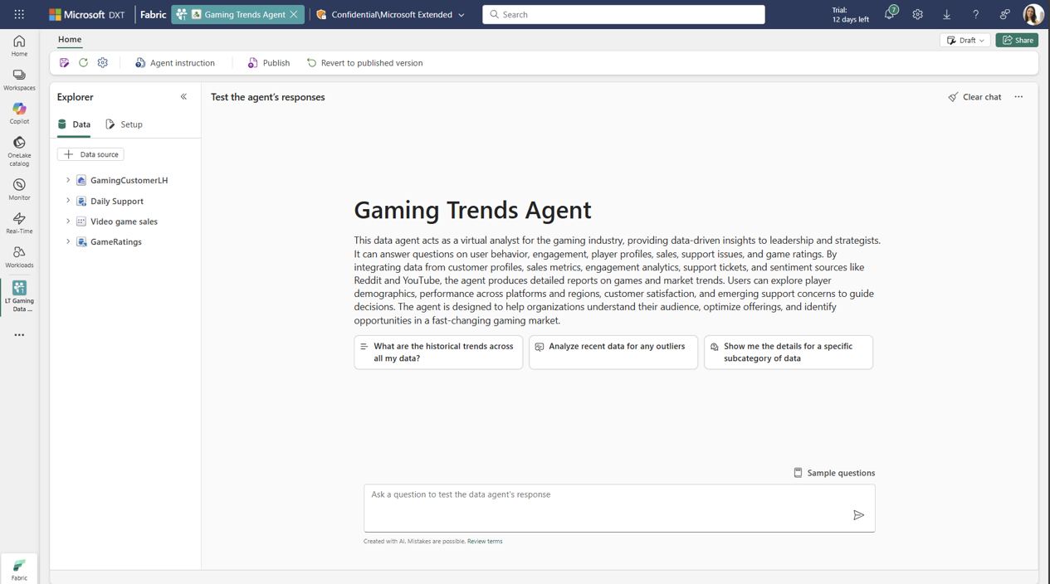Click the download icon in top bar
Image resolution: width=1050 pixels, height=584 pixels.
946,14
